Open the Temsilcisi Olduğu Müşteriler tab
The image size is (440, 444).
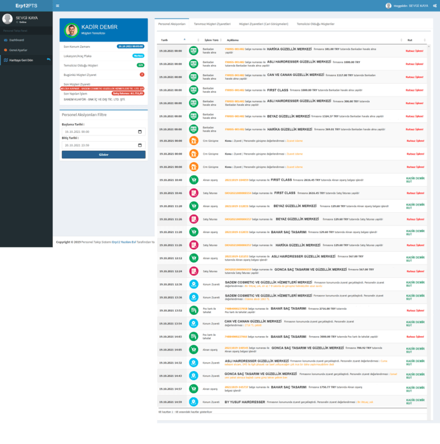315,24
